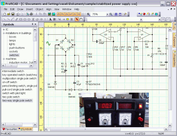Choose on-off switch symbol
Image resolution: width=177 pixels, height=136 pixels.
[10, 82]
